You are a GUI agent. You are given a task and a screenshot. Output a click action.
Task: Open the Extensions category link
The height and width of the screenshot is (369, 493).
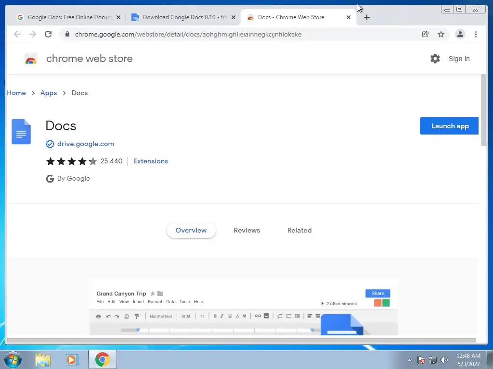coord(151,161)
